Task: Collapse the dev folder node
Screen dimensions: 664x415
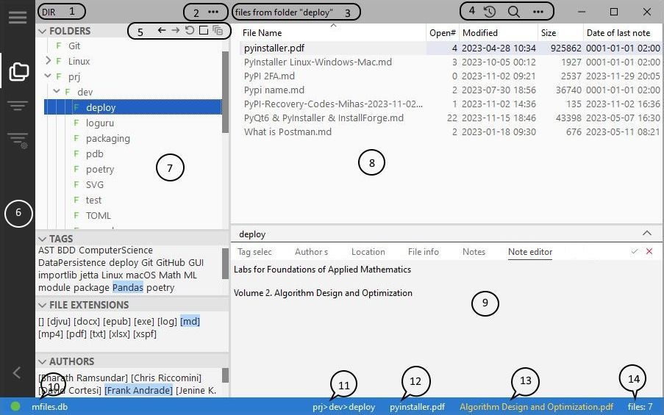Action: click(x=57, y=91)
